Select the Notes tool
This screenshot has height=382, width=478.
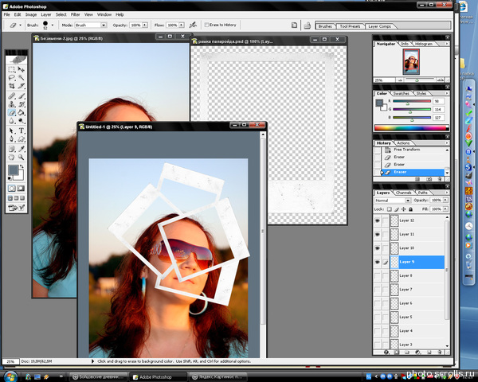pos(12,149)
